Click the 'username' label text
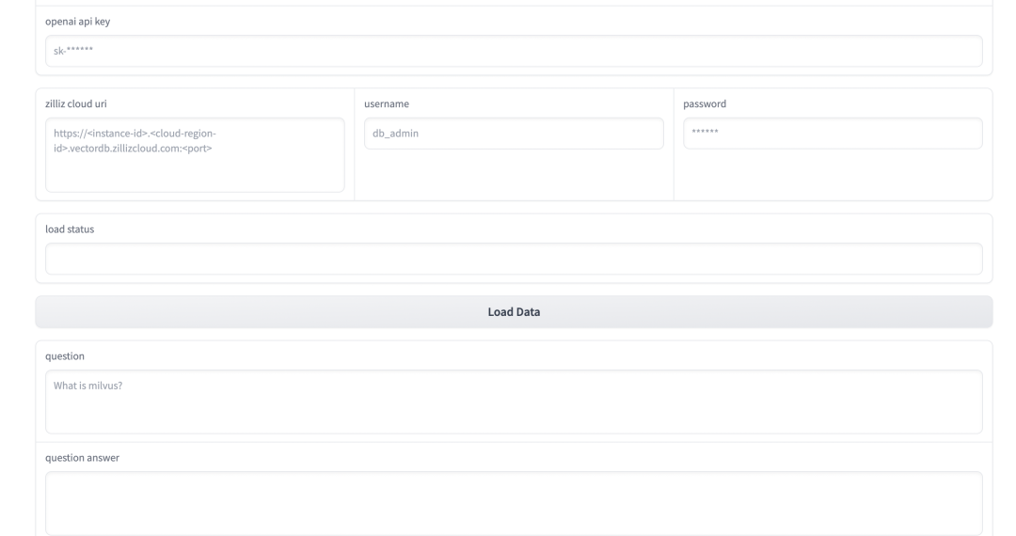This screenshot has width=1016, height=536. [387, 103]
